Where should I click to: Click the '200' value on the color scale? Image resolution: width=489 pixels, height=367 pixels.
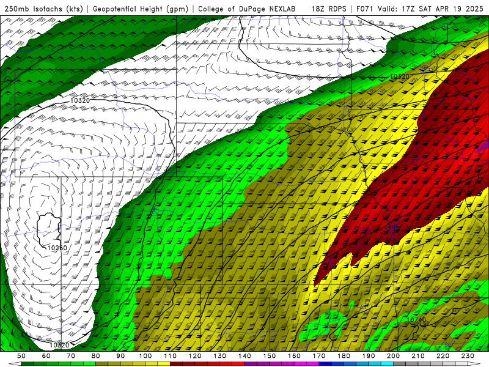click(x=393, y=356)
